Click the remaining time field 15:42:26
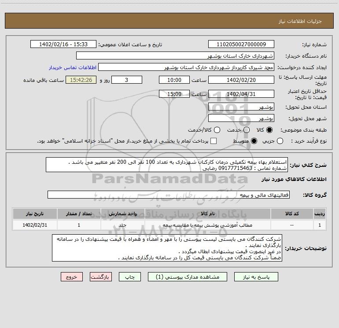Image resolution: width=339 pixels, height=328 pixels. [81, 80]
